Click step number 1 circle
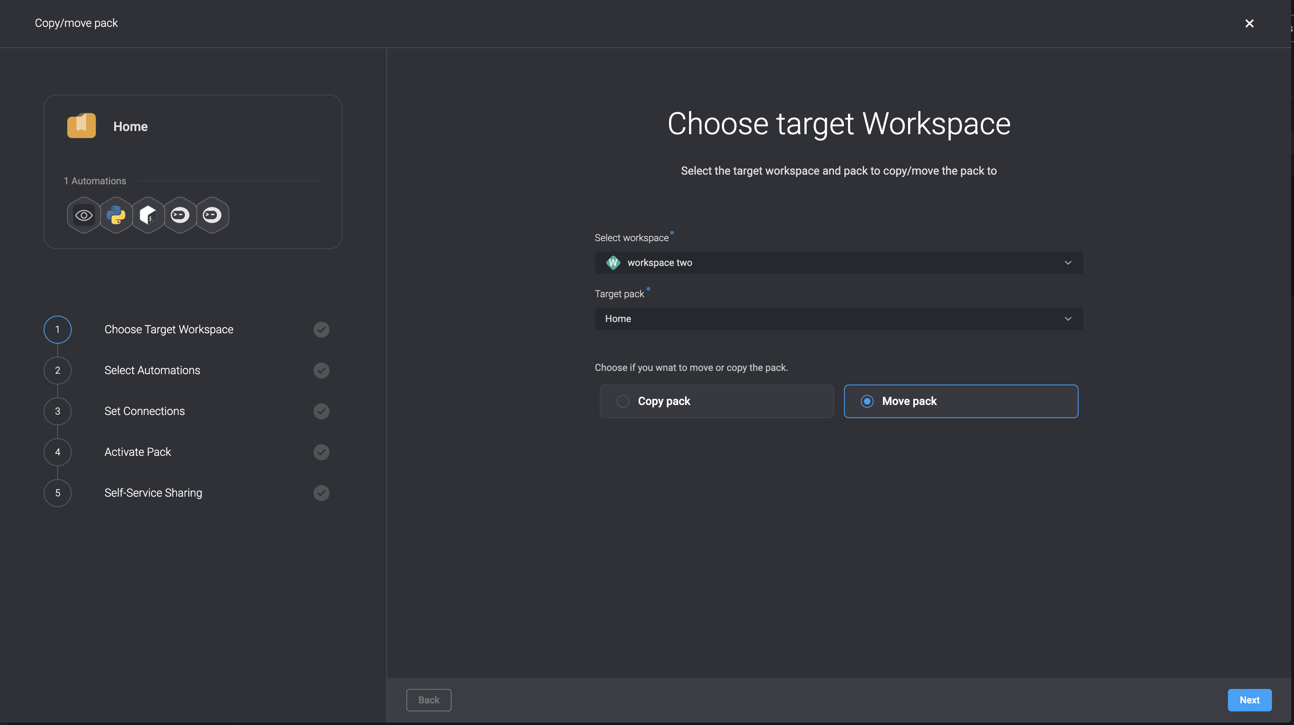The height and width of the screenshot is (725, 1294). pos(58,330)
